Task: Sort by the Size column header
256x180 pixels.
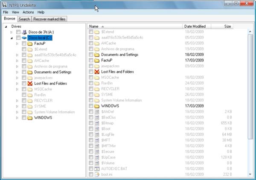Action: (222, 26)
